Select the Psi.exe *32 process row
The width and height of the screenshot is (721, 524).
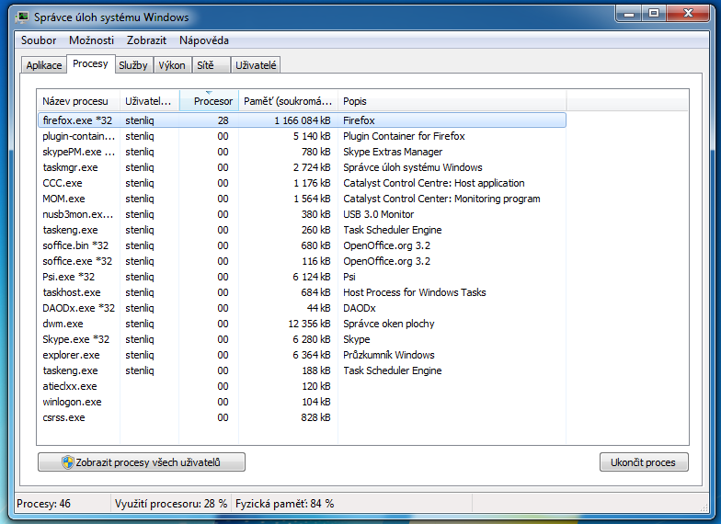[302, 277]
